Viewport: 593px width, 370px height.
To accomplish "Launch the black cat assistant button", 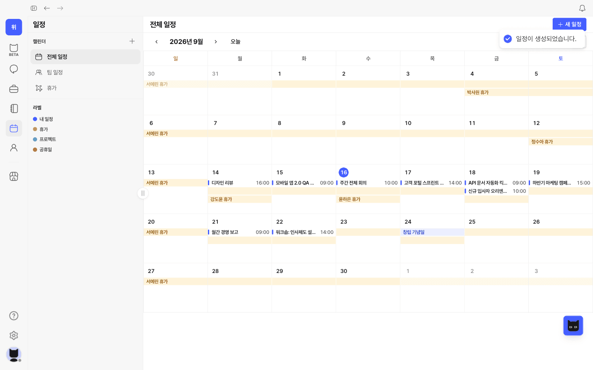I will 573,326.
